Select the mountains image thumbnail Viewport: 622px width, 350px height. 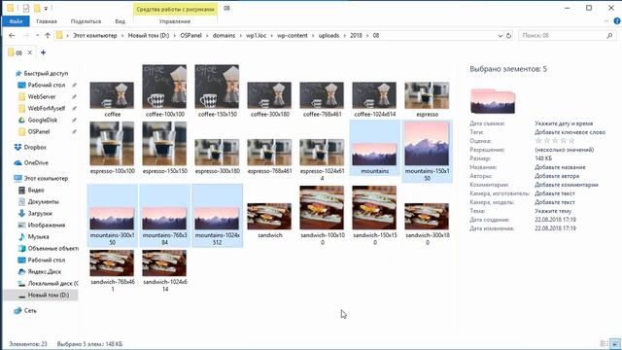(x=374, y=155)
